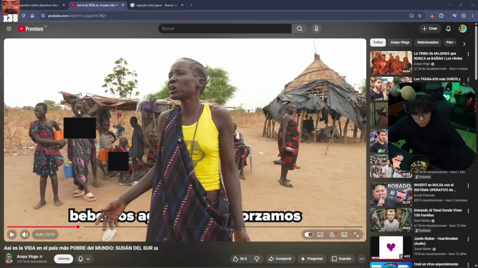The image size is (478, 268).
Task: Dislike the video with the thumbs-down icon
Action: [257, 259]
